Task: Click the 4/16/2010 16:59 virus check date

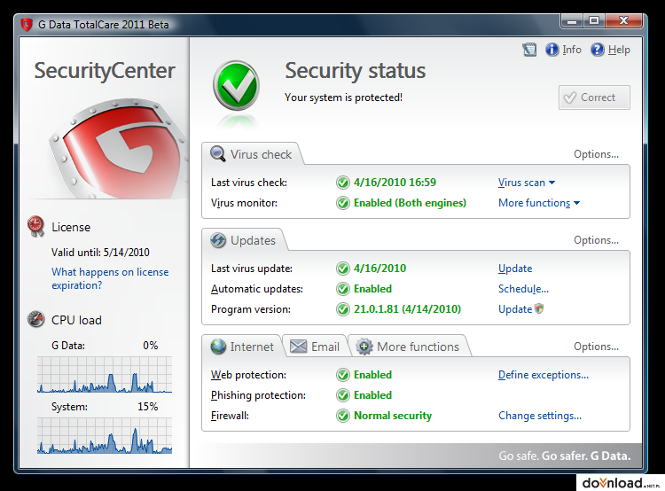Action: pyautogui.click(x=395, y=183)
